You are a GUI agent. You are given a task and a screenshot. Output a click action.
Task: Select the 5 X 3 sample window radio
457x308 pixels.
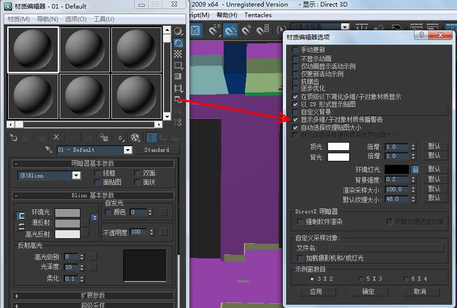click(361, 278)
